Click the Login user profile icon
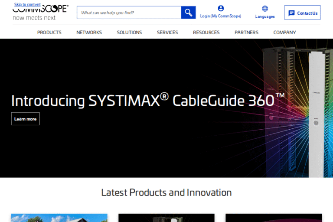The width and height of the screenshot is (333, 222). [221, 8]
